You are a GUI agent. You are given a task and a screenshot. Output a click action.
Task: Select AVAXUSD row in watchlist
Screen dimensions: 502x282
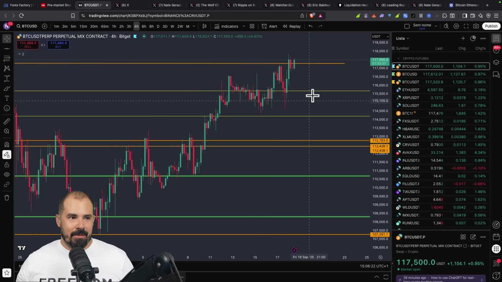click(441, 152)
